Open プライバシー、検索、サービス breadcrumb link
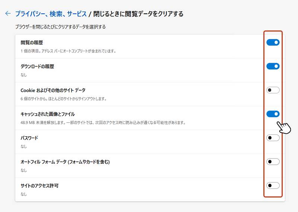The height and width of the screenshot is (212, 298). click(51, 14)
